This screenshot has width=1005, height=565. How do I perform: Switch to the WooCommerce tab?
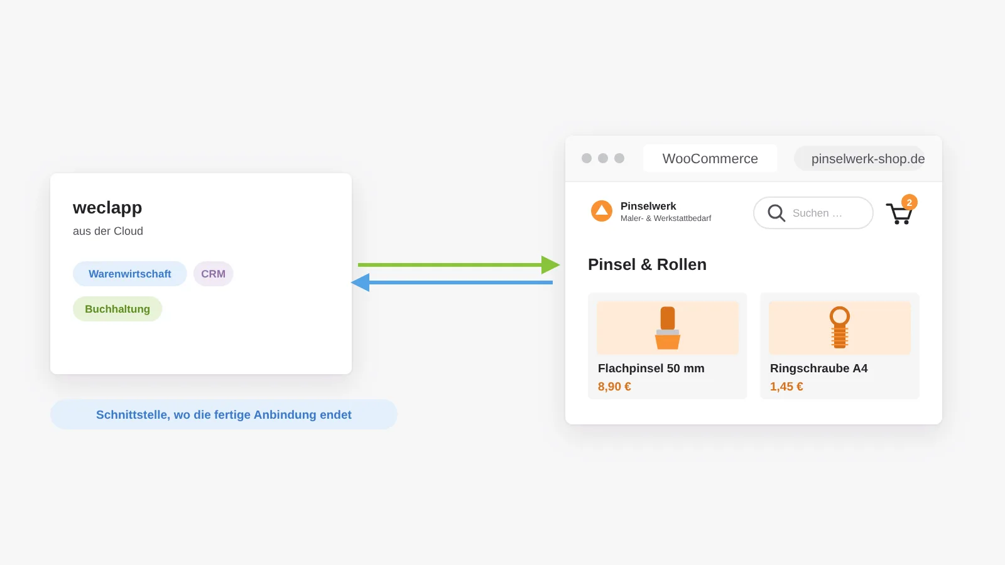[x=710, y=158]
